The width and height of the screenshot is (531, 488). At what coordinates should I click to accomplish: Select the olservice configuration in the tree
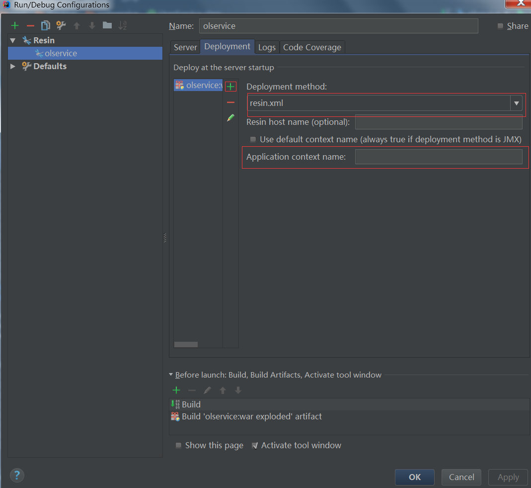point(85,53)
